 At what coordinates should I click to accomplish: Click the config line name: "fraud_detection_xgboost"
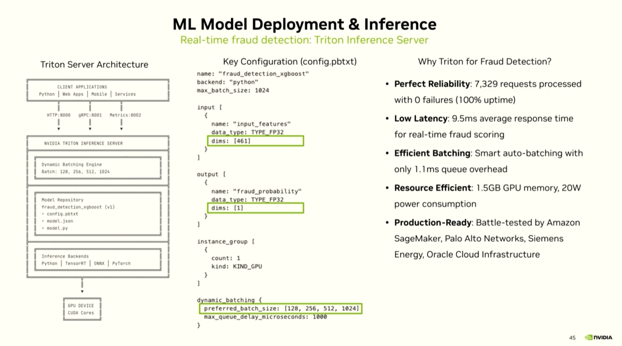253,74
